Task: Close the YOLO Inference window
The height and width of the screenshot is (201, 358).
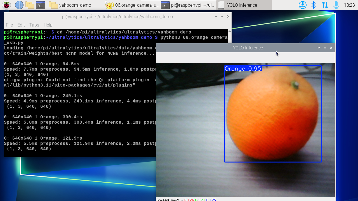Action: tap(331, 48)
